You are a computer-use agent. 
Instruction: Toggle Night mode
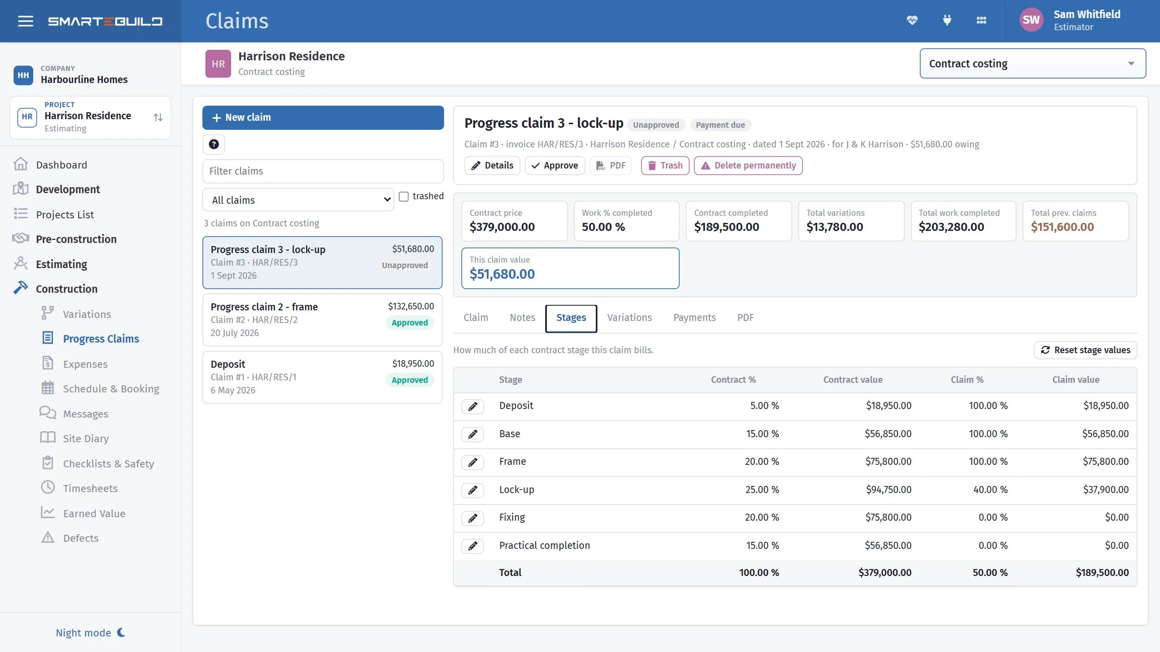91,632
